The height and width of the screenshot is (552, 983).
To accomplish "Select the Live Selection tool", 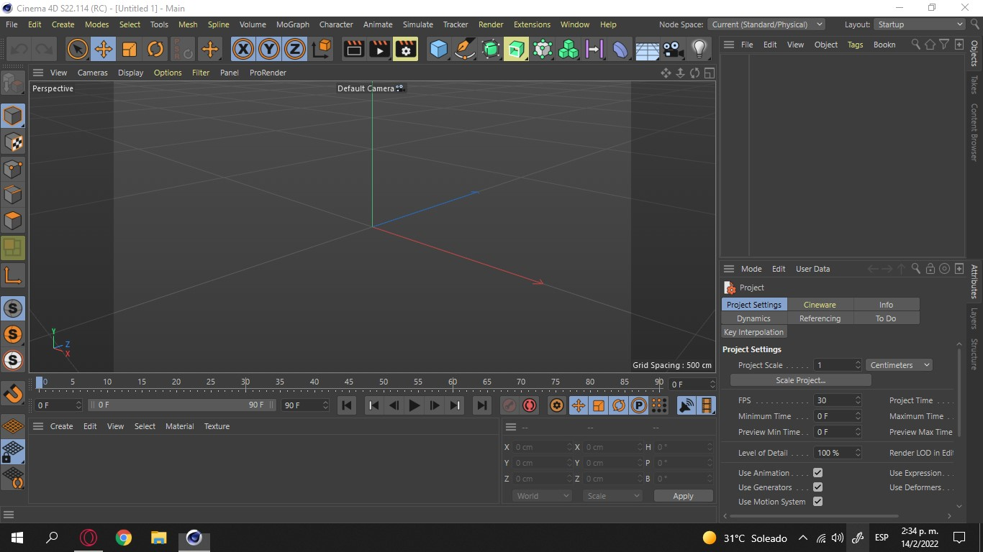I will point(77,49).
